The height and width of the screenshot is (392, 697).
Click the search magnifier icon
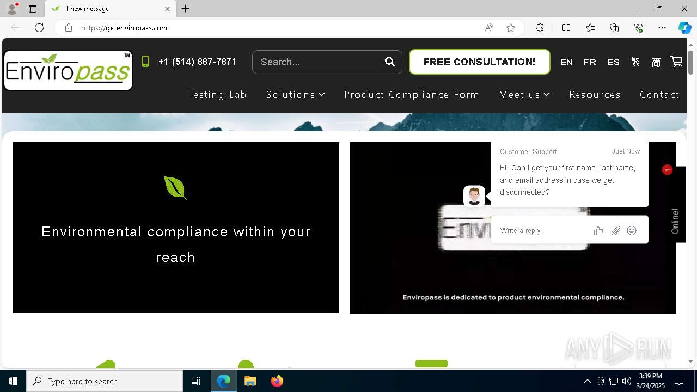390,62
